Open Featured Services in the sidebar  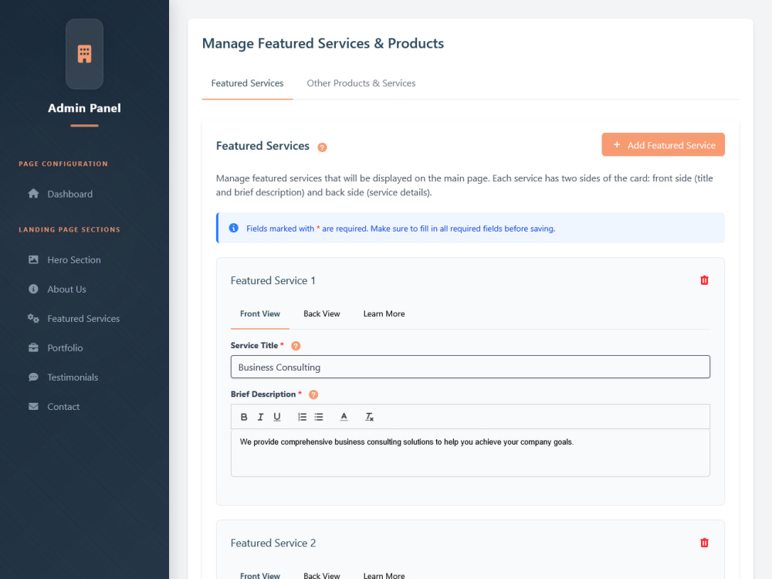83,319
